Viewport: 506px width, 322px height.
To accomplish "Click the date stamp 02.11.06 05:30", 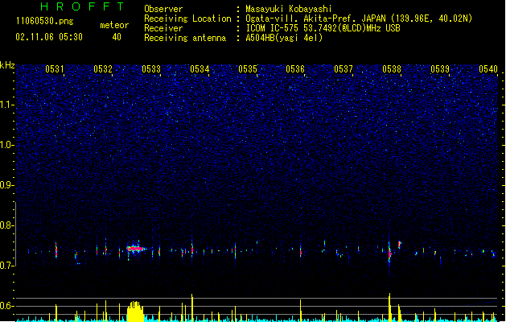I will pos(49,37).
